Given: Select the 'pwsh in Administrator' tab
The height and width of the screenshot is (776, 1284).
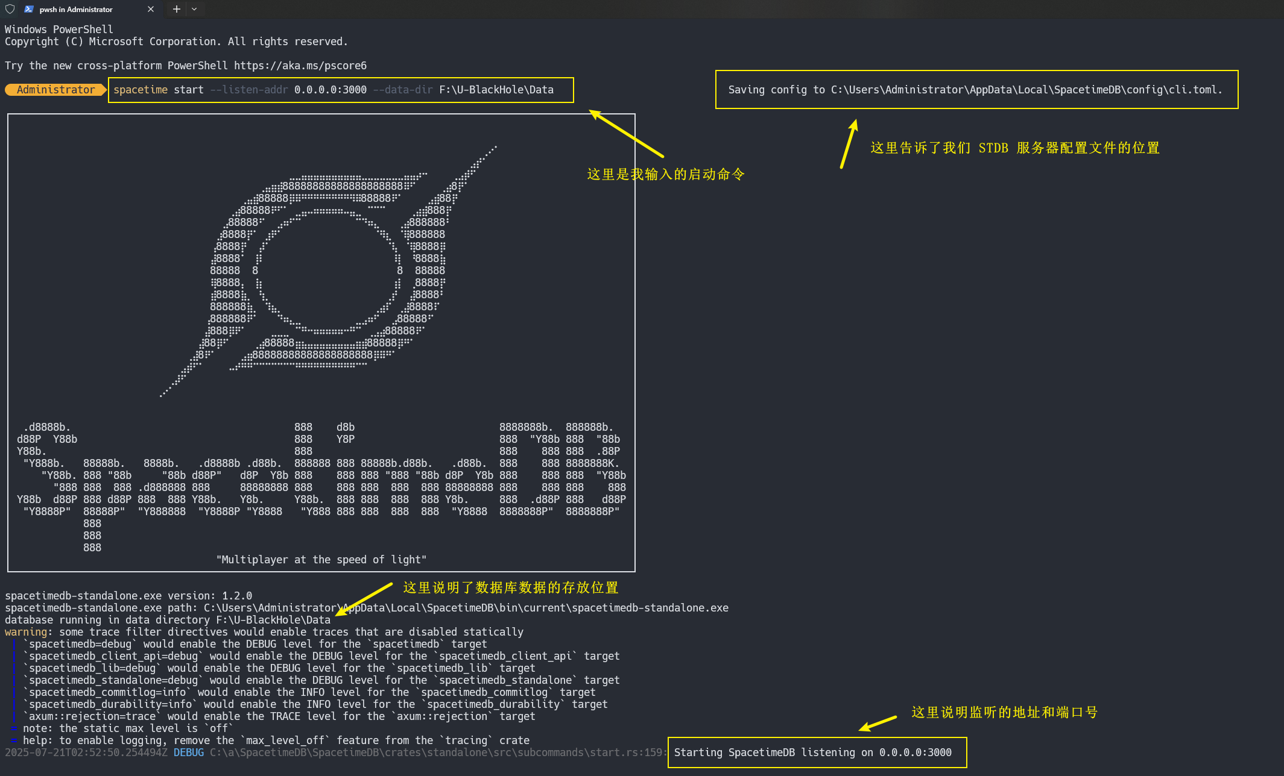Looking at the screenshot, I should tap(76, 9).
